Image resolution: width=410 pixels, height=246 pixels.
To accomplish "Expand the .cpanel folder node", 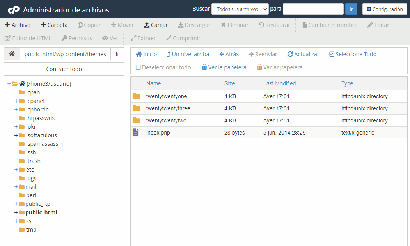I will (16, 101).
